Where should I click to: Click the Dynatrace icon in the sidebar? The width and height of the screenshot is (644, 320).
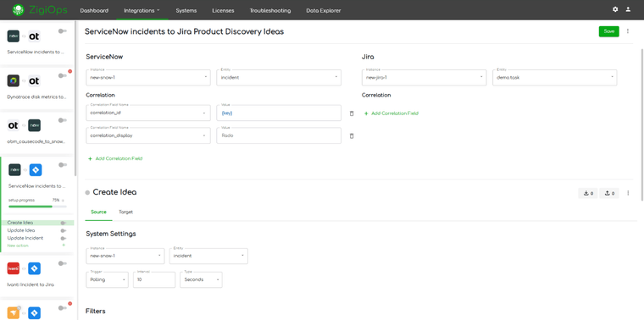(x=14, y=80)
